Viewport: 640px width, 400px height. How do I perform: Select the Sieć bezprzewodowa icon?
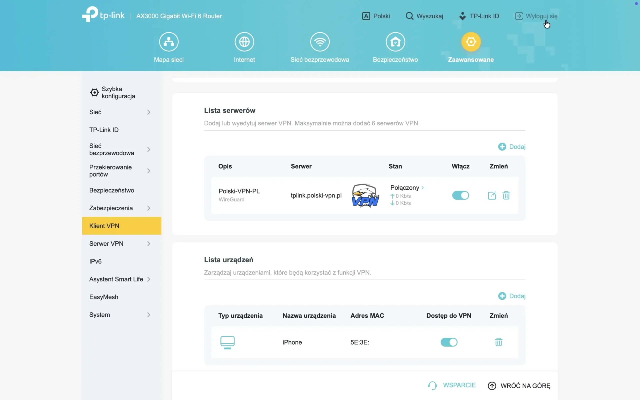click(320, 41)
